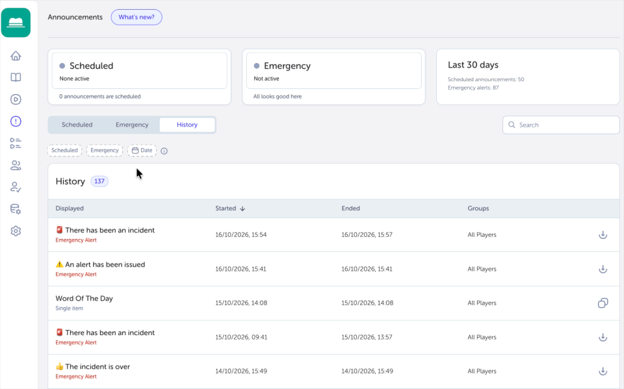This screenshot has height=389, width=624.
Task: Click the green app logo icon
Action: [x=16, y=23]
